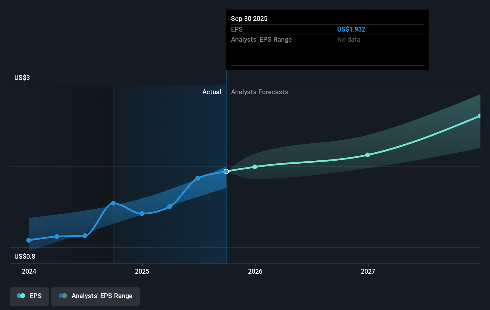Screen dimensions: 490x310
Task: Click the teal forecast data point near 2027
Action: coord(368,155)
